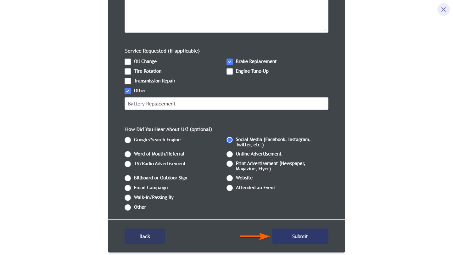453x255 pixels.
Task: Select the Engine Tune-Up checkbox
Action: (x=230, y=71)
